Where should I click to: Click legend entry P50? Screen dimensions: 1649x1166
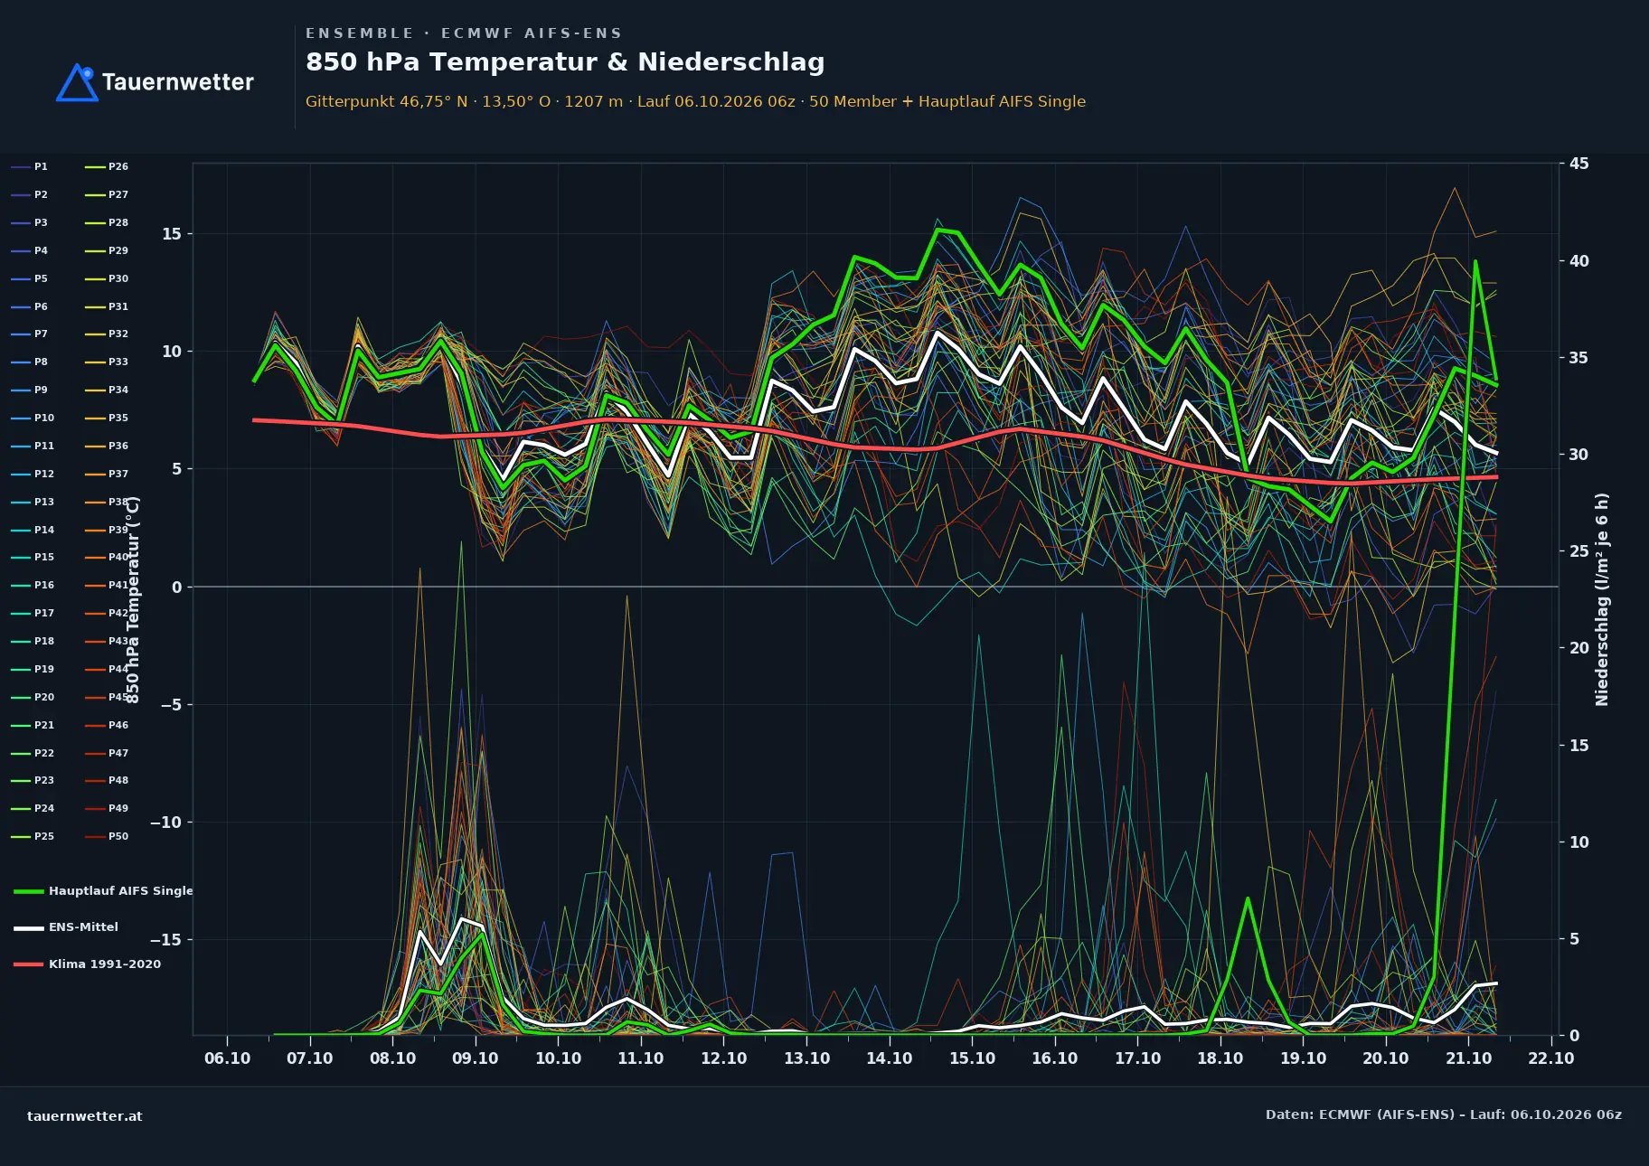tap(107, 837)
